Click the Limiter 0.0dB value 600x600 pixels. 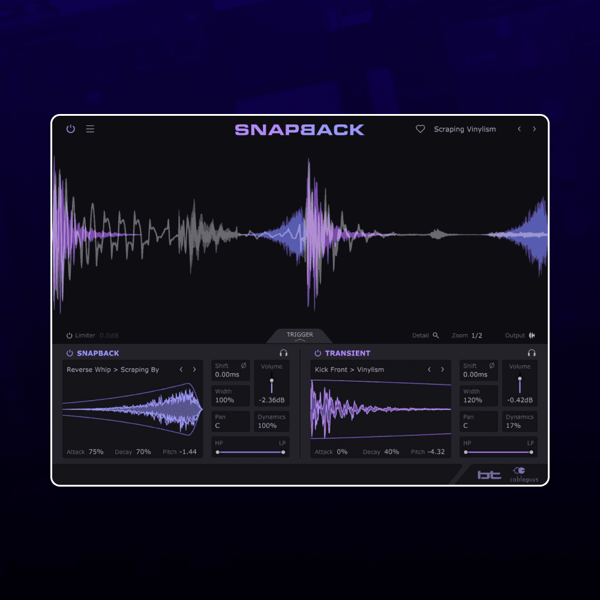[x=109, y=335]
